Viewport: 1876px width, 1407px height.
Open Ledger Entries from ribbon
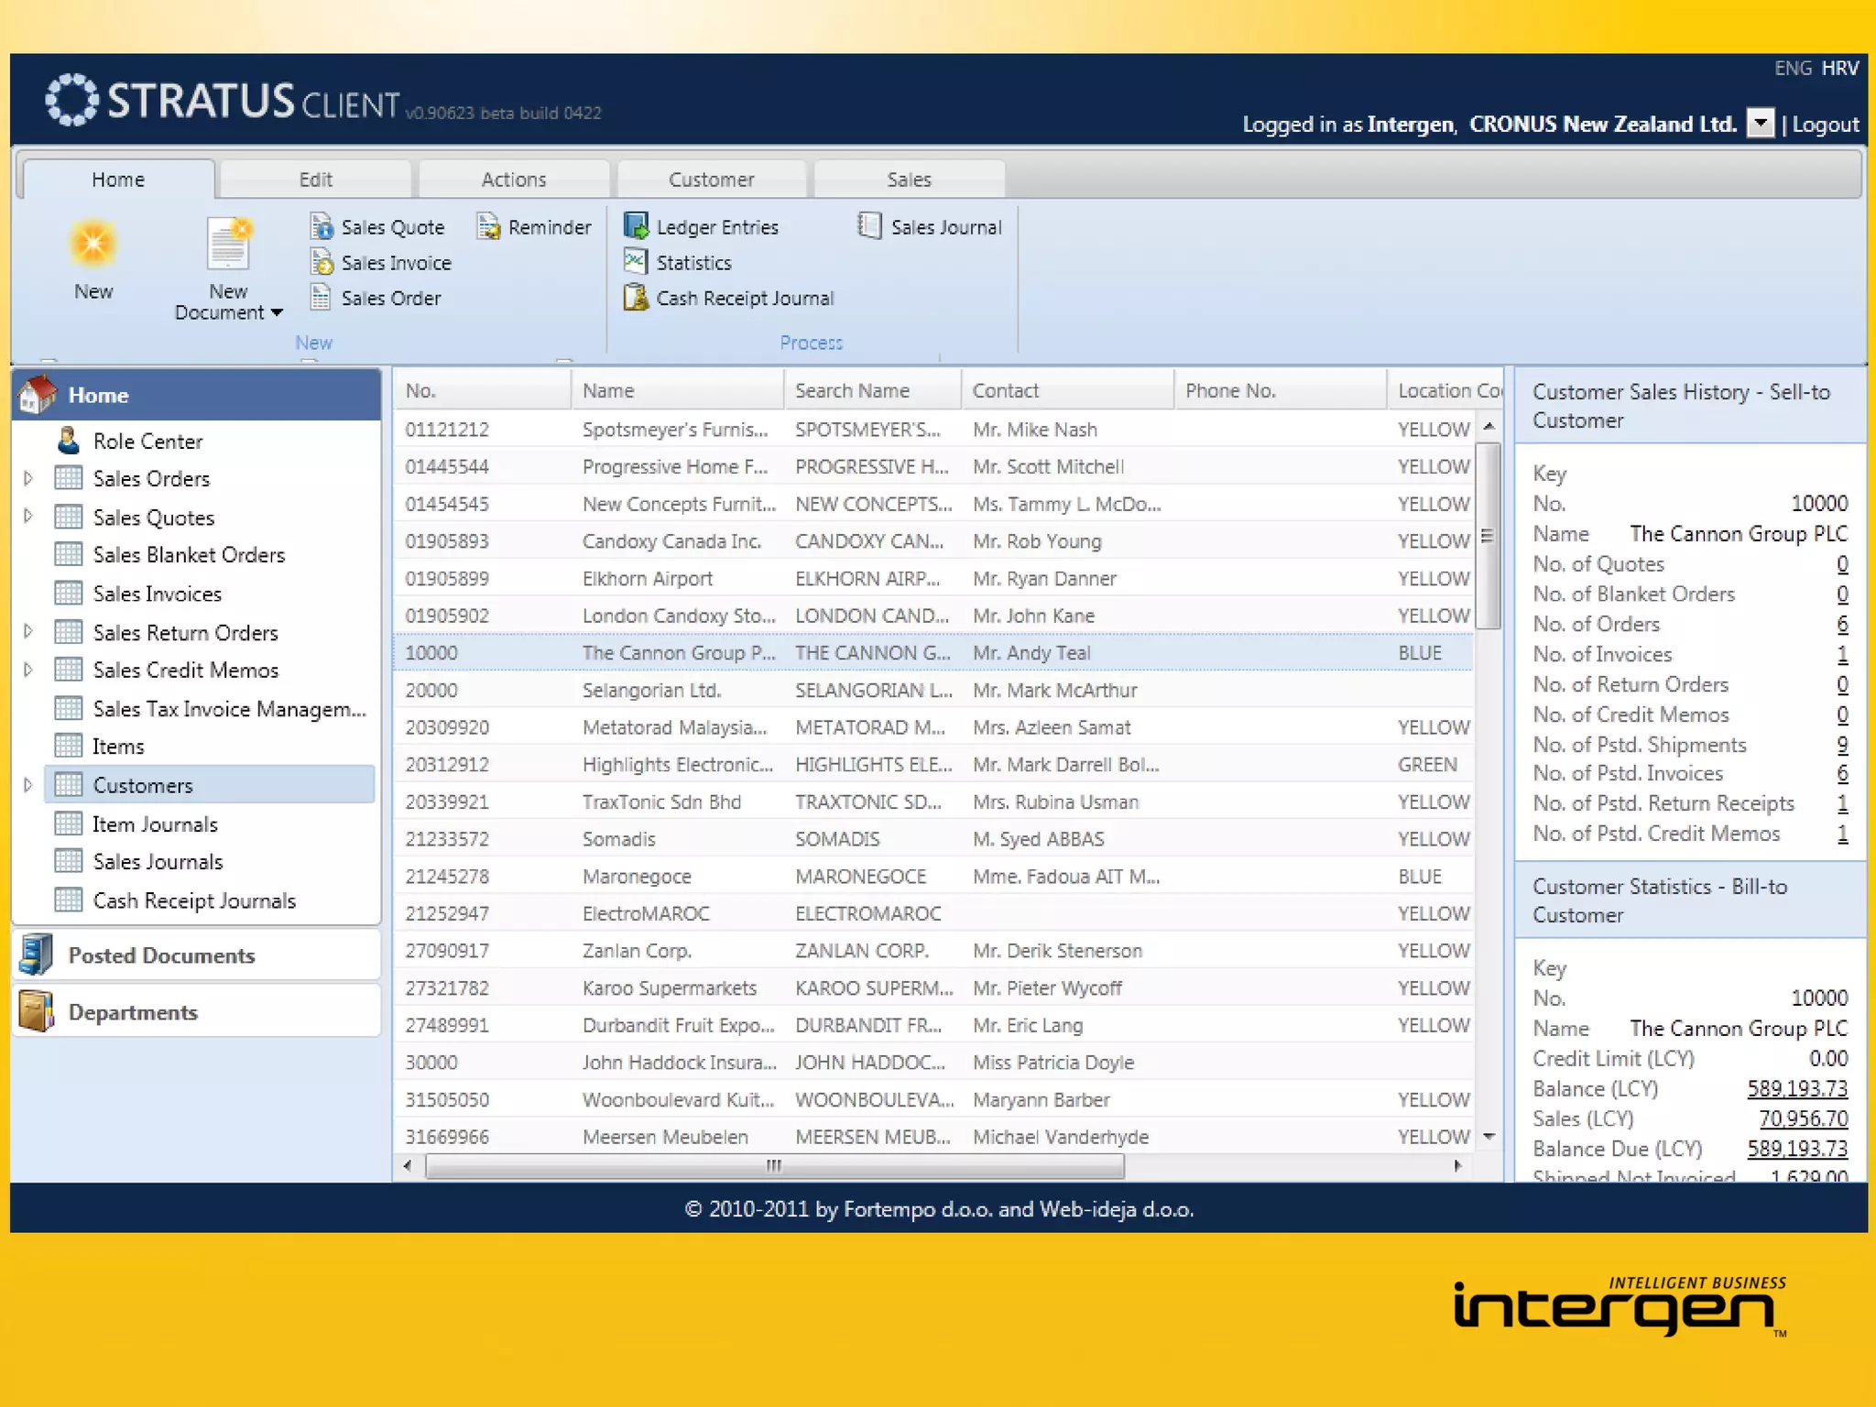click(702, 226)
